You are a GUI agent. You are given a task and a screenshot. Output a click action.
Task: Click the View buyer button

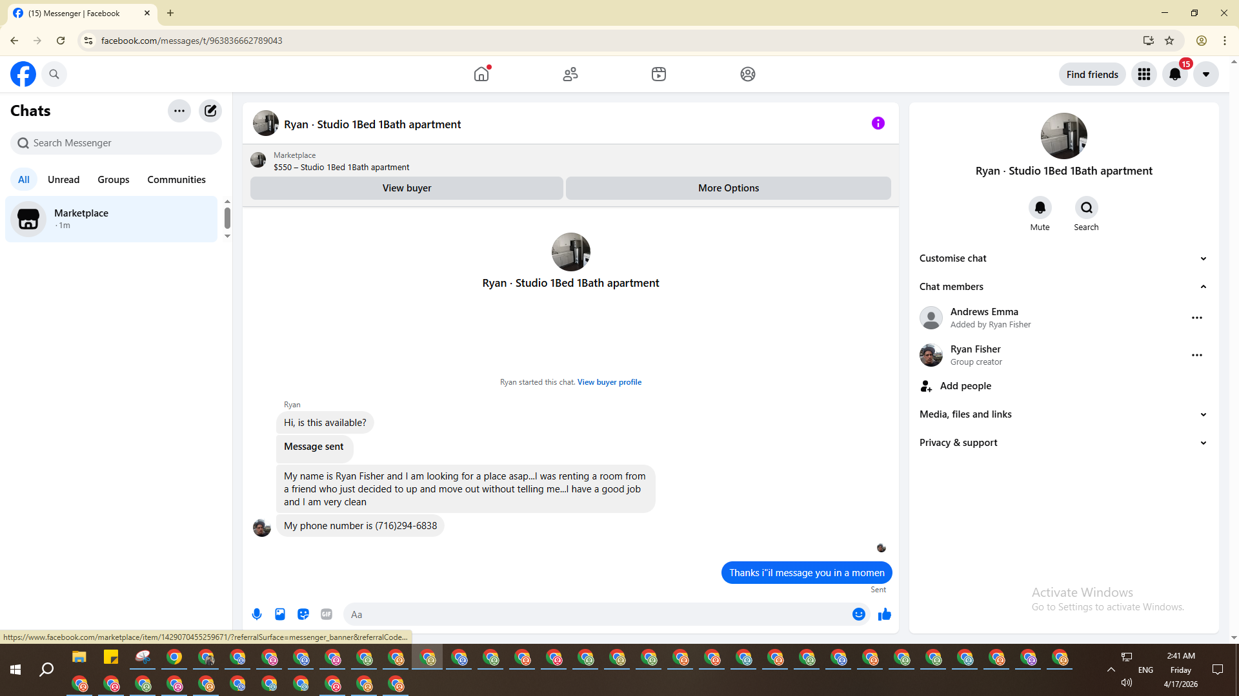(x=407, y=188)
